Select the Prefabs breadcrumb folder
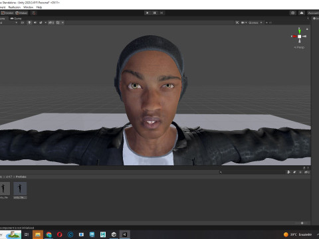Image resolution: width=319 pixels, height=239 pixels. pos(21,177)
